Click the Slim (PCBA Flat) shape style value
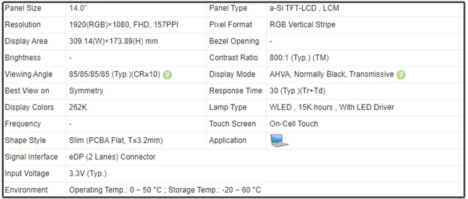Image resolution: width=468 pixels, height=199 pixels. (x=116, y=140)
